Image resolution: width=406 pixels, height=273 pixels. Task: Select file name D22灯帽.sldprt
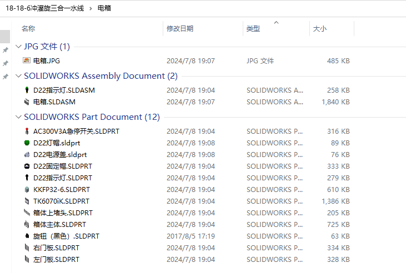click(57, 143)
